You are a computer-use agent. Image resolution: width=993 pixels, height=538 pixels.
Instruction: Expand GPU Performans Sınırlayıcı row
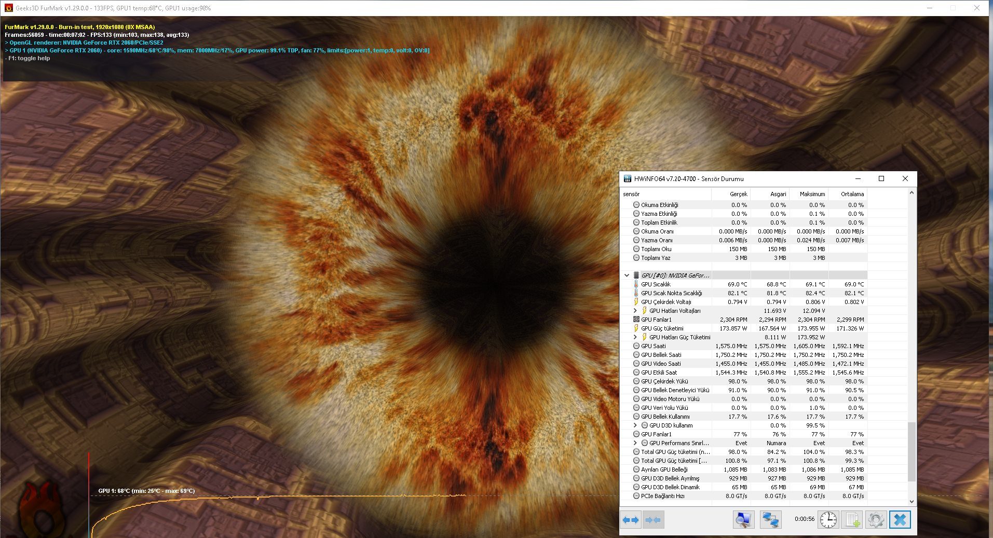[635, 443]
